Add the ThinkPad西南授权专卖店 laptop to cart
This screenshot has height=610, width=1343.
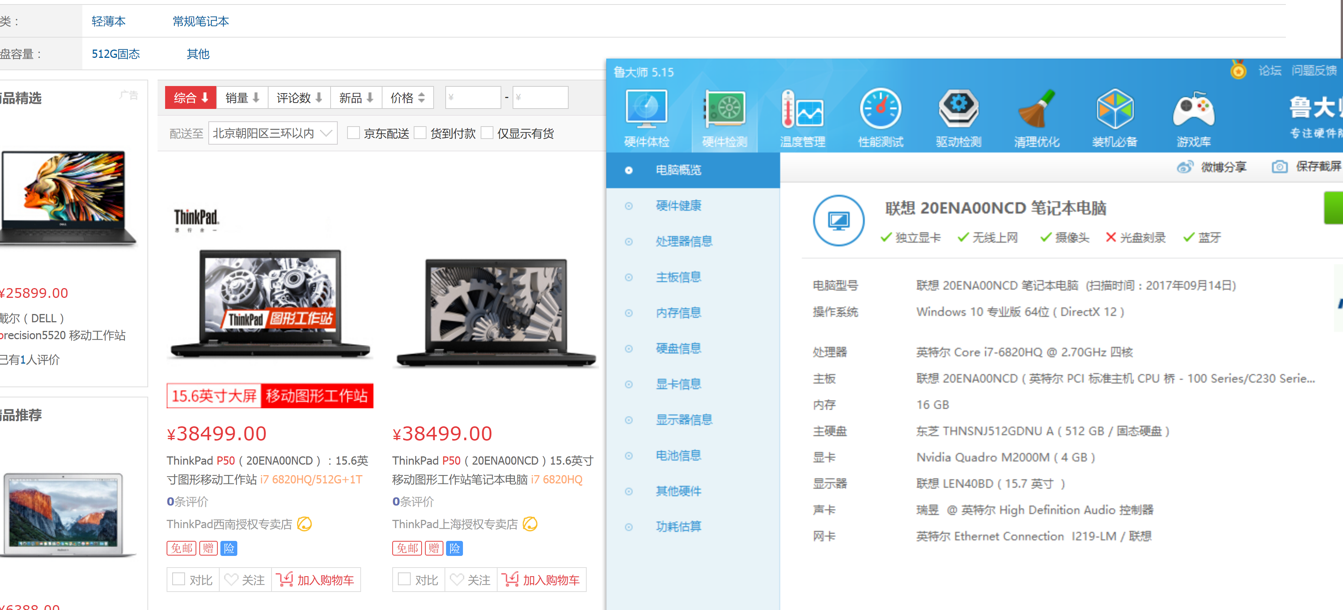coord(316,580)
